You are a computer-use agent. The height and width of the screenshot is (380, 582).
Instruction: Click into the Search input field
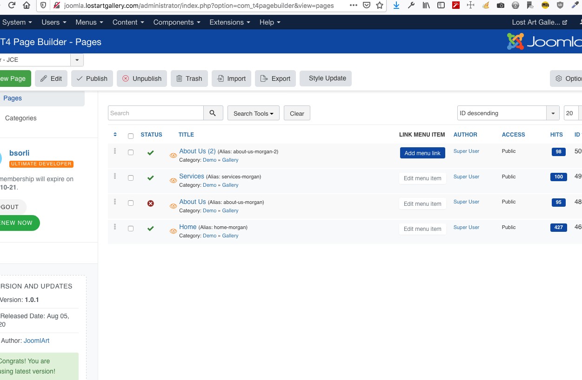(x=156, y=113)
